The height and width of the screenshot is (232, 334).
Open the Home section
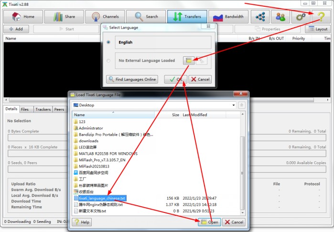23,17
